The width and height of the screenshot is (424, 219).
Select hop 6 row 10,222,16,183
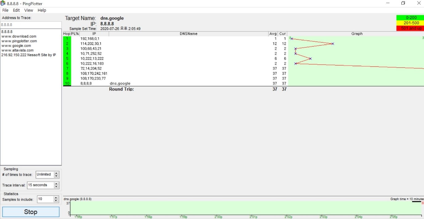pos(175,63)
